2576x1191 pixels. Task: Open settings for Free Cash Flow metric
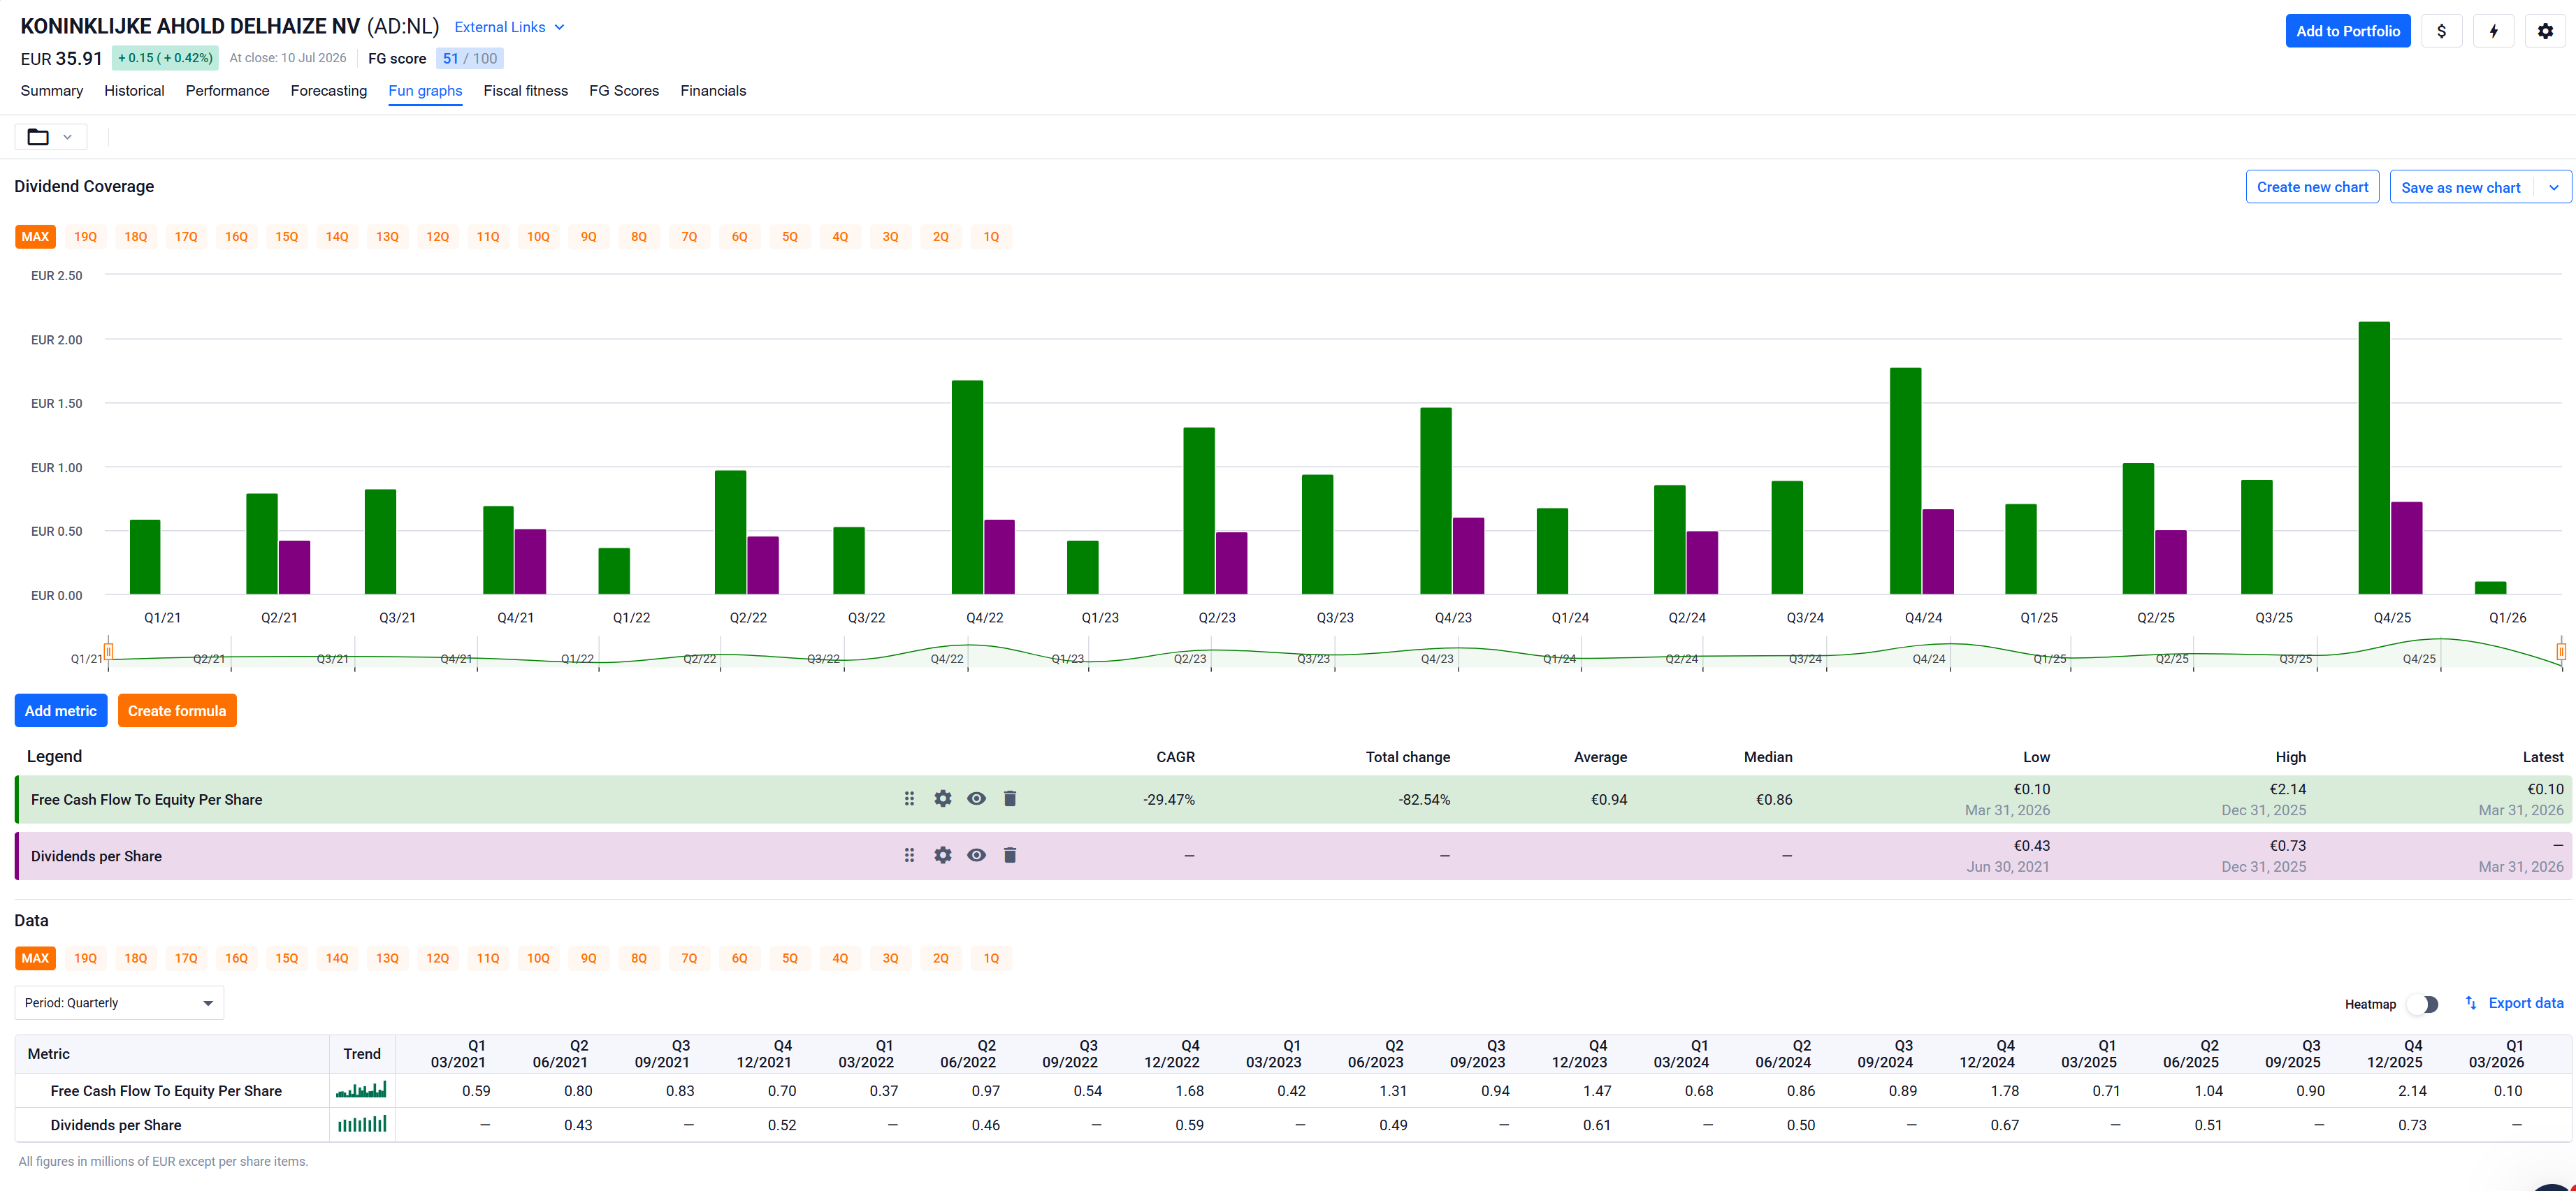[942, 798]
